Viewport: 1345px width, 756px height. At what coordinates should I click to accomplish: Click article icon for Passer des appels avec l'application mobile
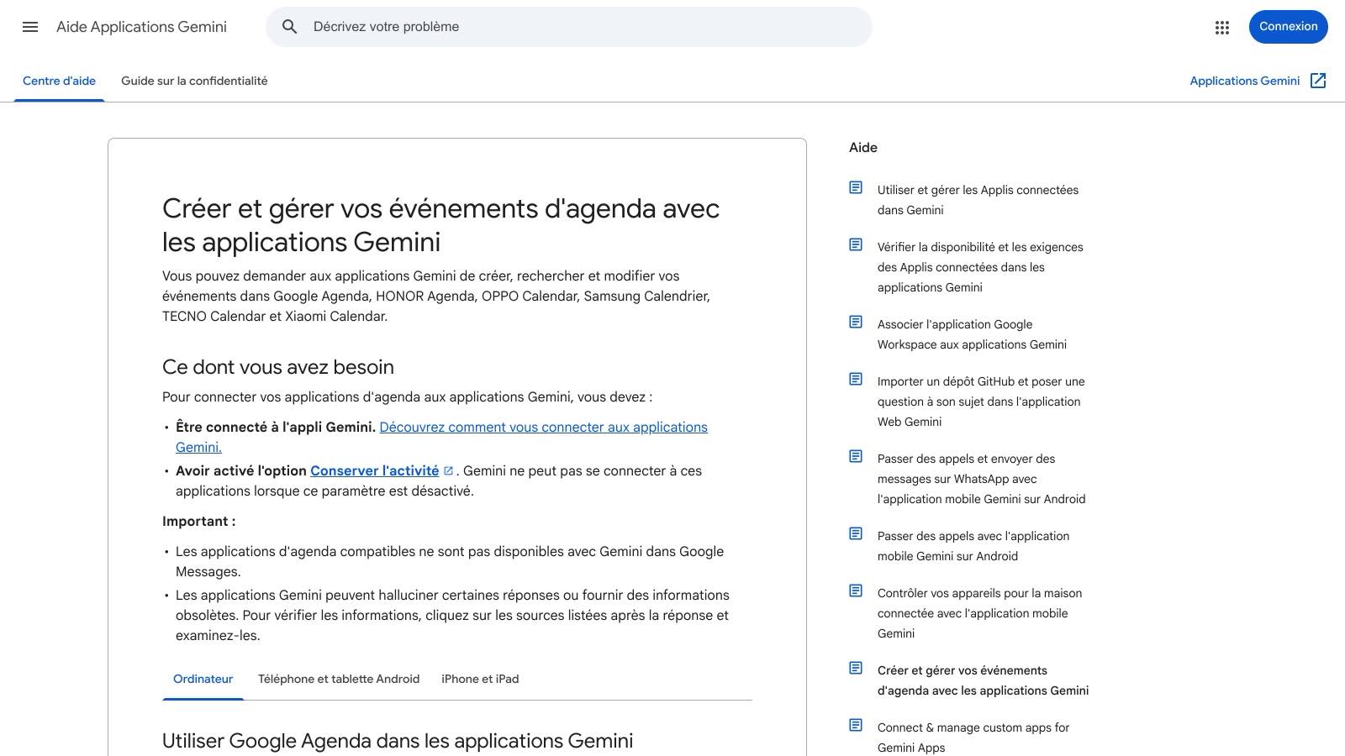coord(856,533)
